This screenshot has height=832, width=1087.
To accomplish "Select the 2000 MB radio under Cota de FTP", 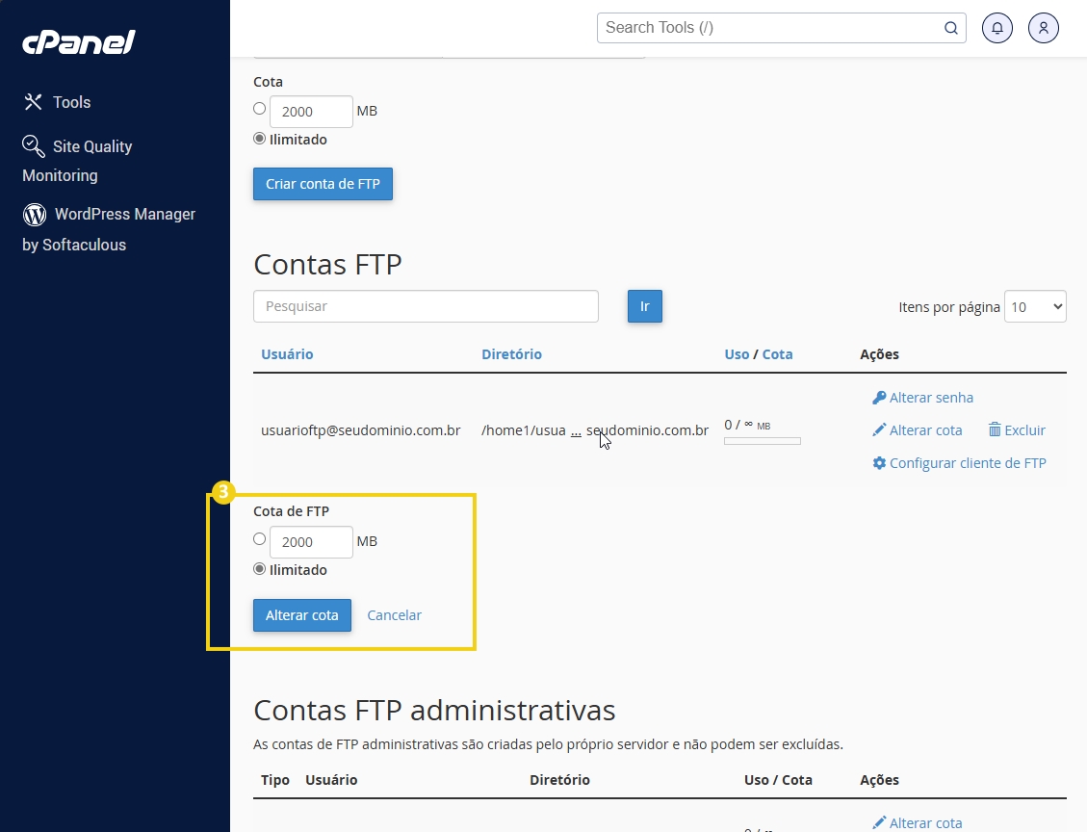I will click(259, 538).
